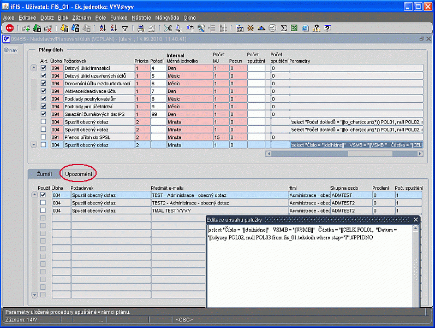Viewport: 435px width, 328px height.
Task: Click the printer icon
Action: tap(141, 28)
